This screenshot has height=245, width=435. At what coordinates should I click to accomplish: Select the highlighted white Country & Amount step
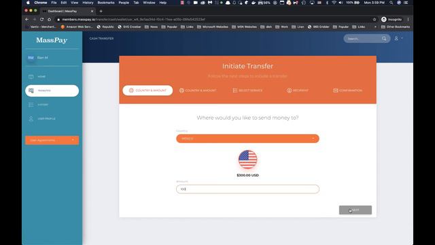tap(147, 91)
